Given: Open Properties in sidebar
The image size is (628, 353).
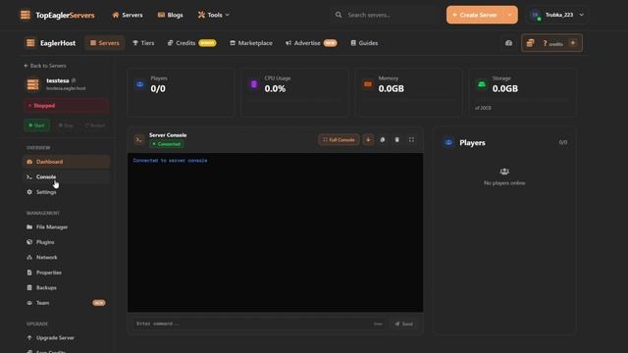Looking at the screenshot, I should 66,273.
